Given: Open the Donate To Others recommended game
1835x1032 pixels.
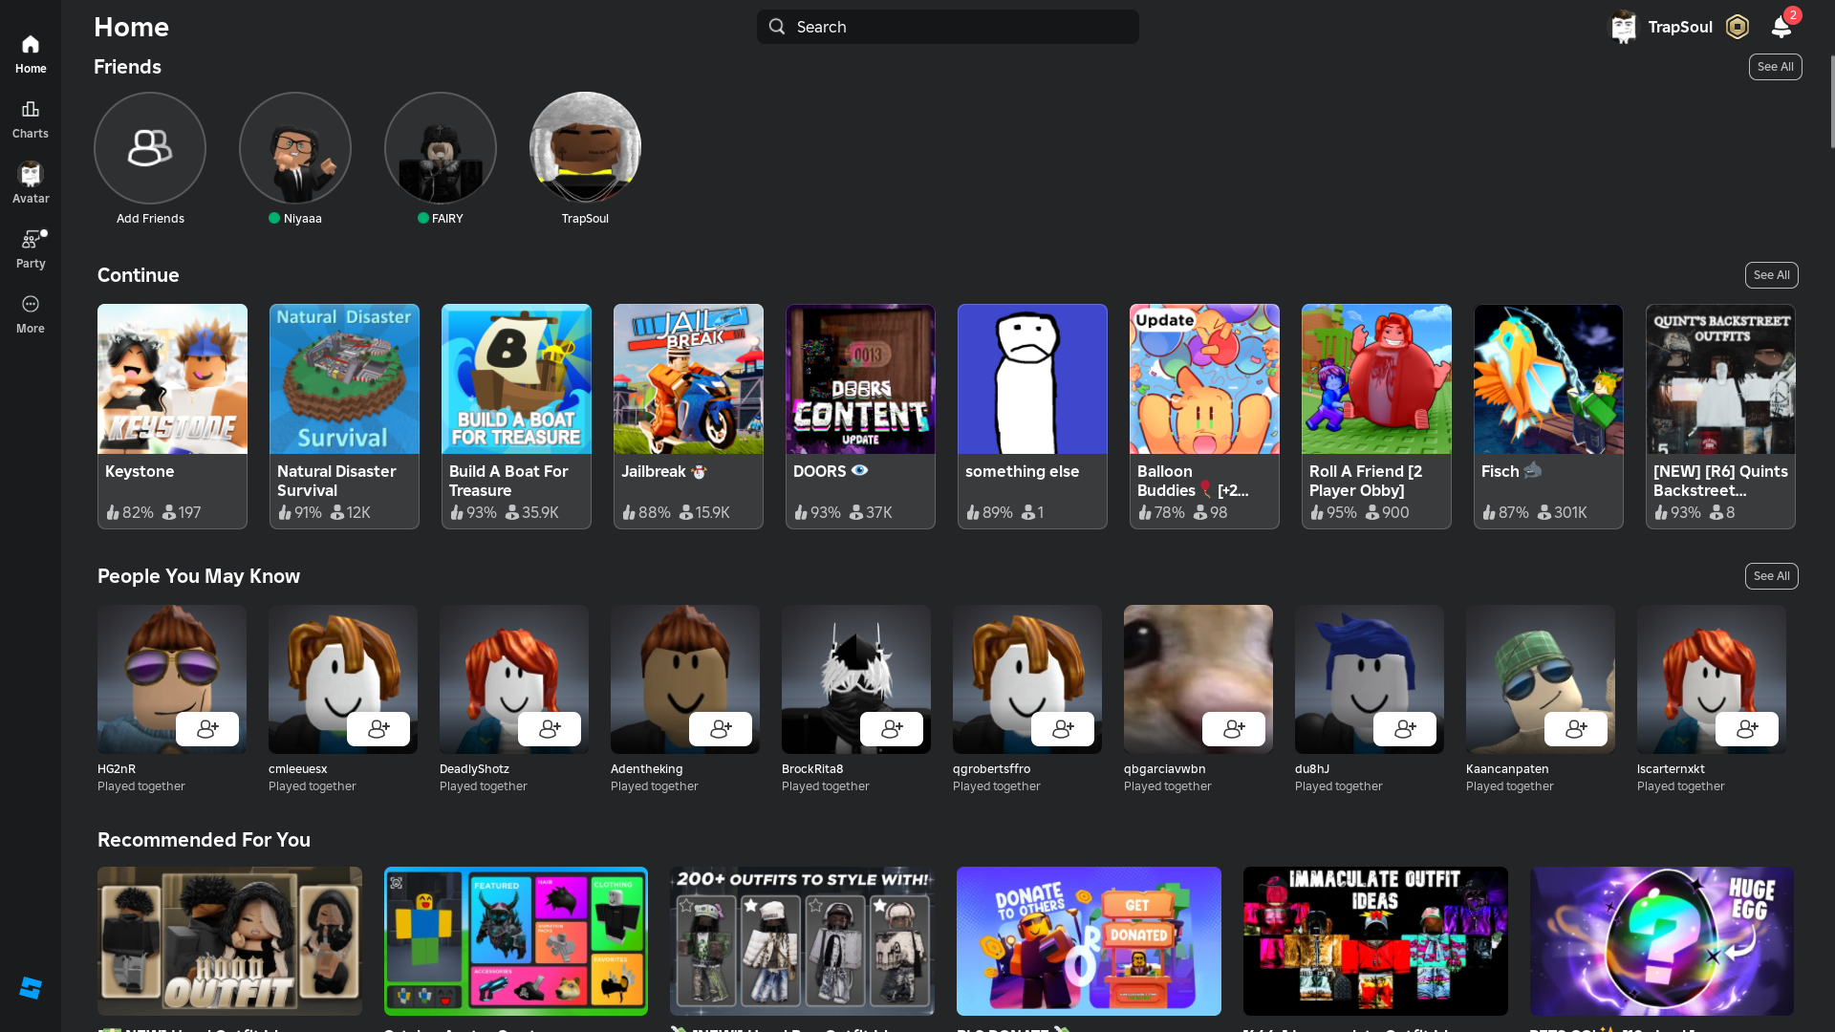Looking at the screenshot, I should (x=1089, y=941).
